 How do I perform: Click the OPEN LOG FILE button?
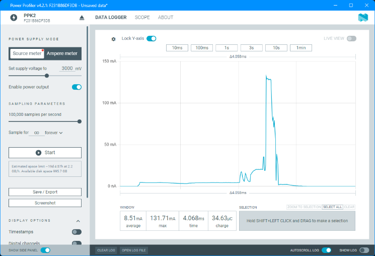(x=134, y=250)
